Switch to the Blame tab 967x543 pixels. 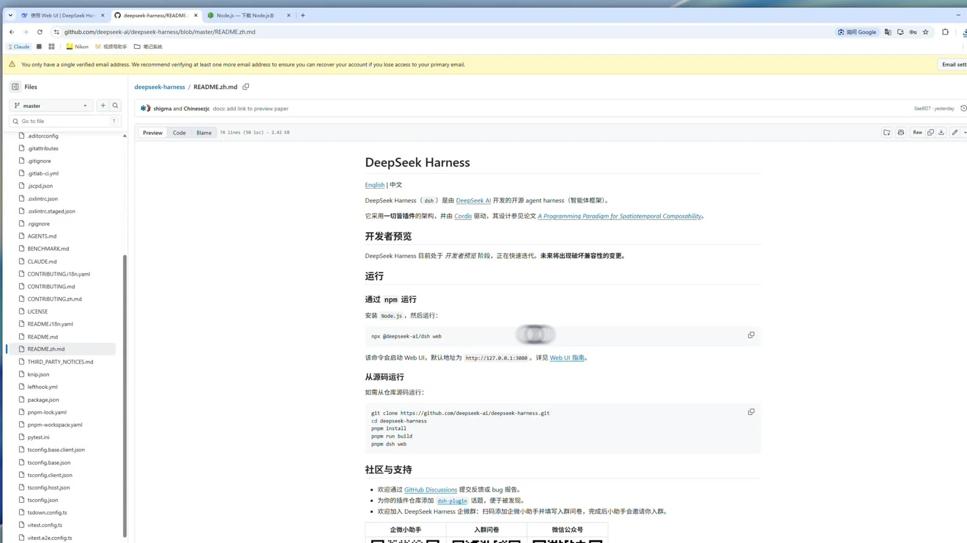click(204, 133)
